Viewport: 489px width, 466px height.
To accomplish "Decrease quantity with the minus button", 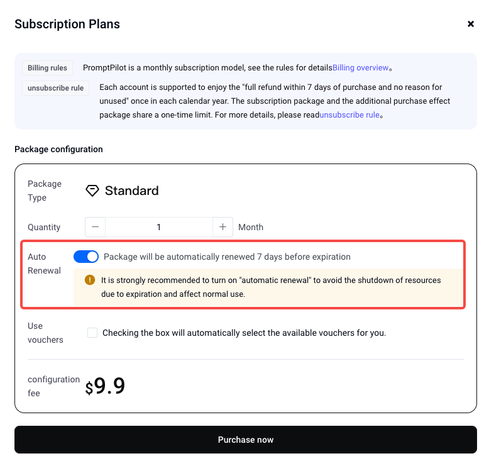I will tap(95, 227).
